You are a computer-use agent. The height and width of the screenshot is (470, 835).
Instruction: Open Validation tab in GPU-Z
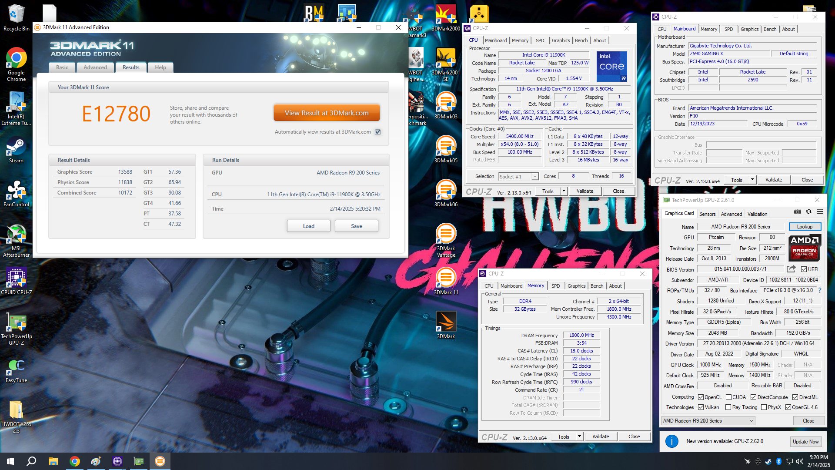click(x=757, y=214)
